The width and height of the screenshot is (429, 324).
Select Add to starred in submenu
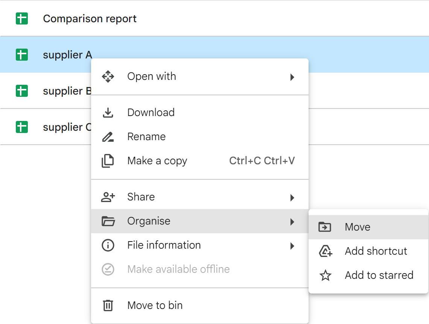[x=368, y=275]
